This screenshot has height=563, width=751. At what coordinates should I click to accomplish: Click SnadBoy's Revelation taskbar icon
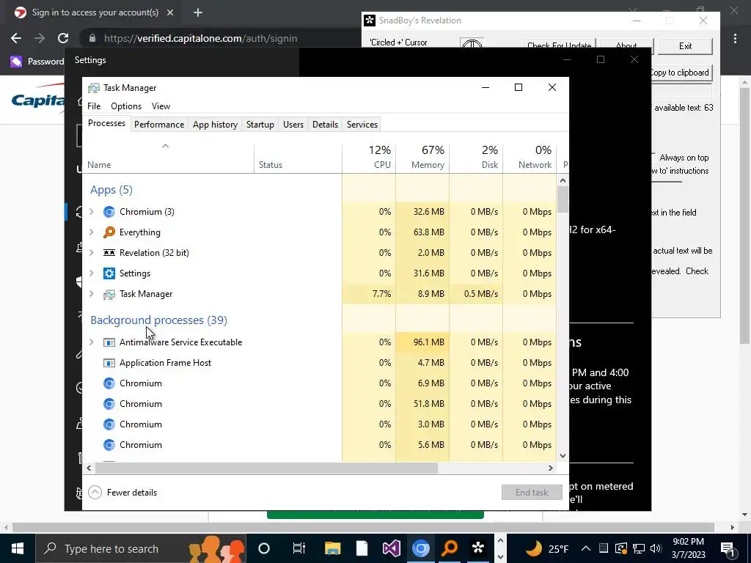pos(478,548)
